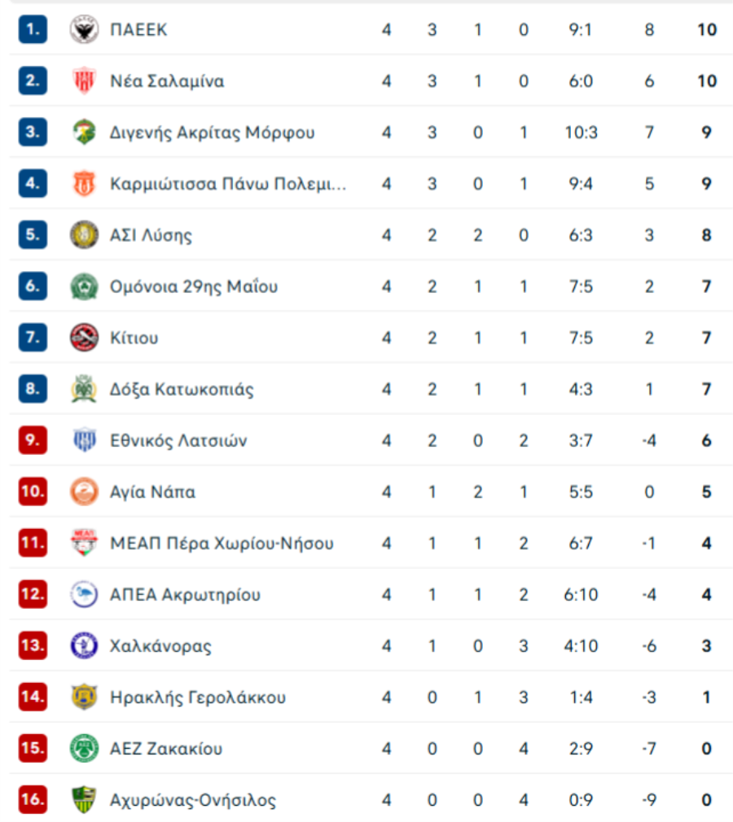Click the ΑΕΖ Ζακακίου green crest

[x=84, y=749]
